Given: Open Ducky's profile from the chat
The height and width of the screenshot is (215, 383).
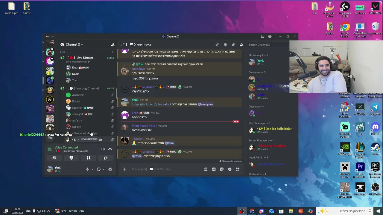Looking at the screenshot, I should (138, 139).
